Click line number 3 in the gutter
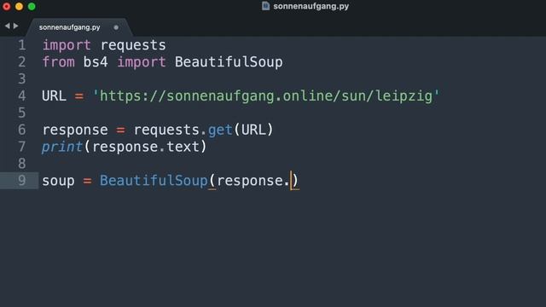Viewport: 546px width, 307px height. (x=22, y=78)
